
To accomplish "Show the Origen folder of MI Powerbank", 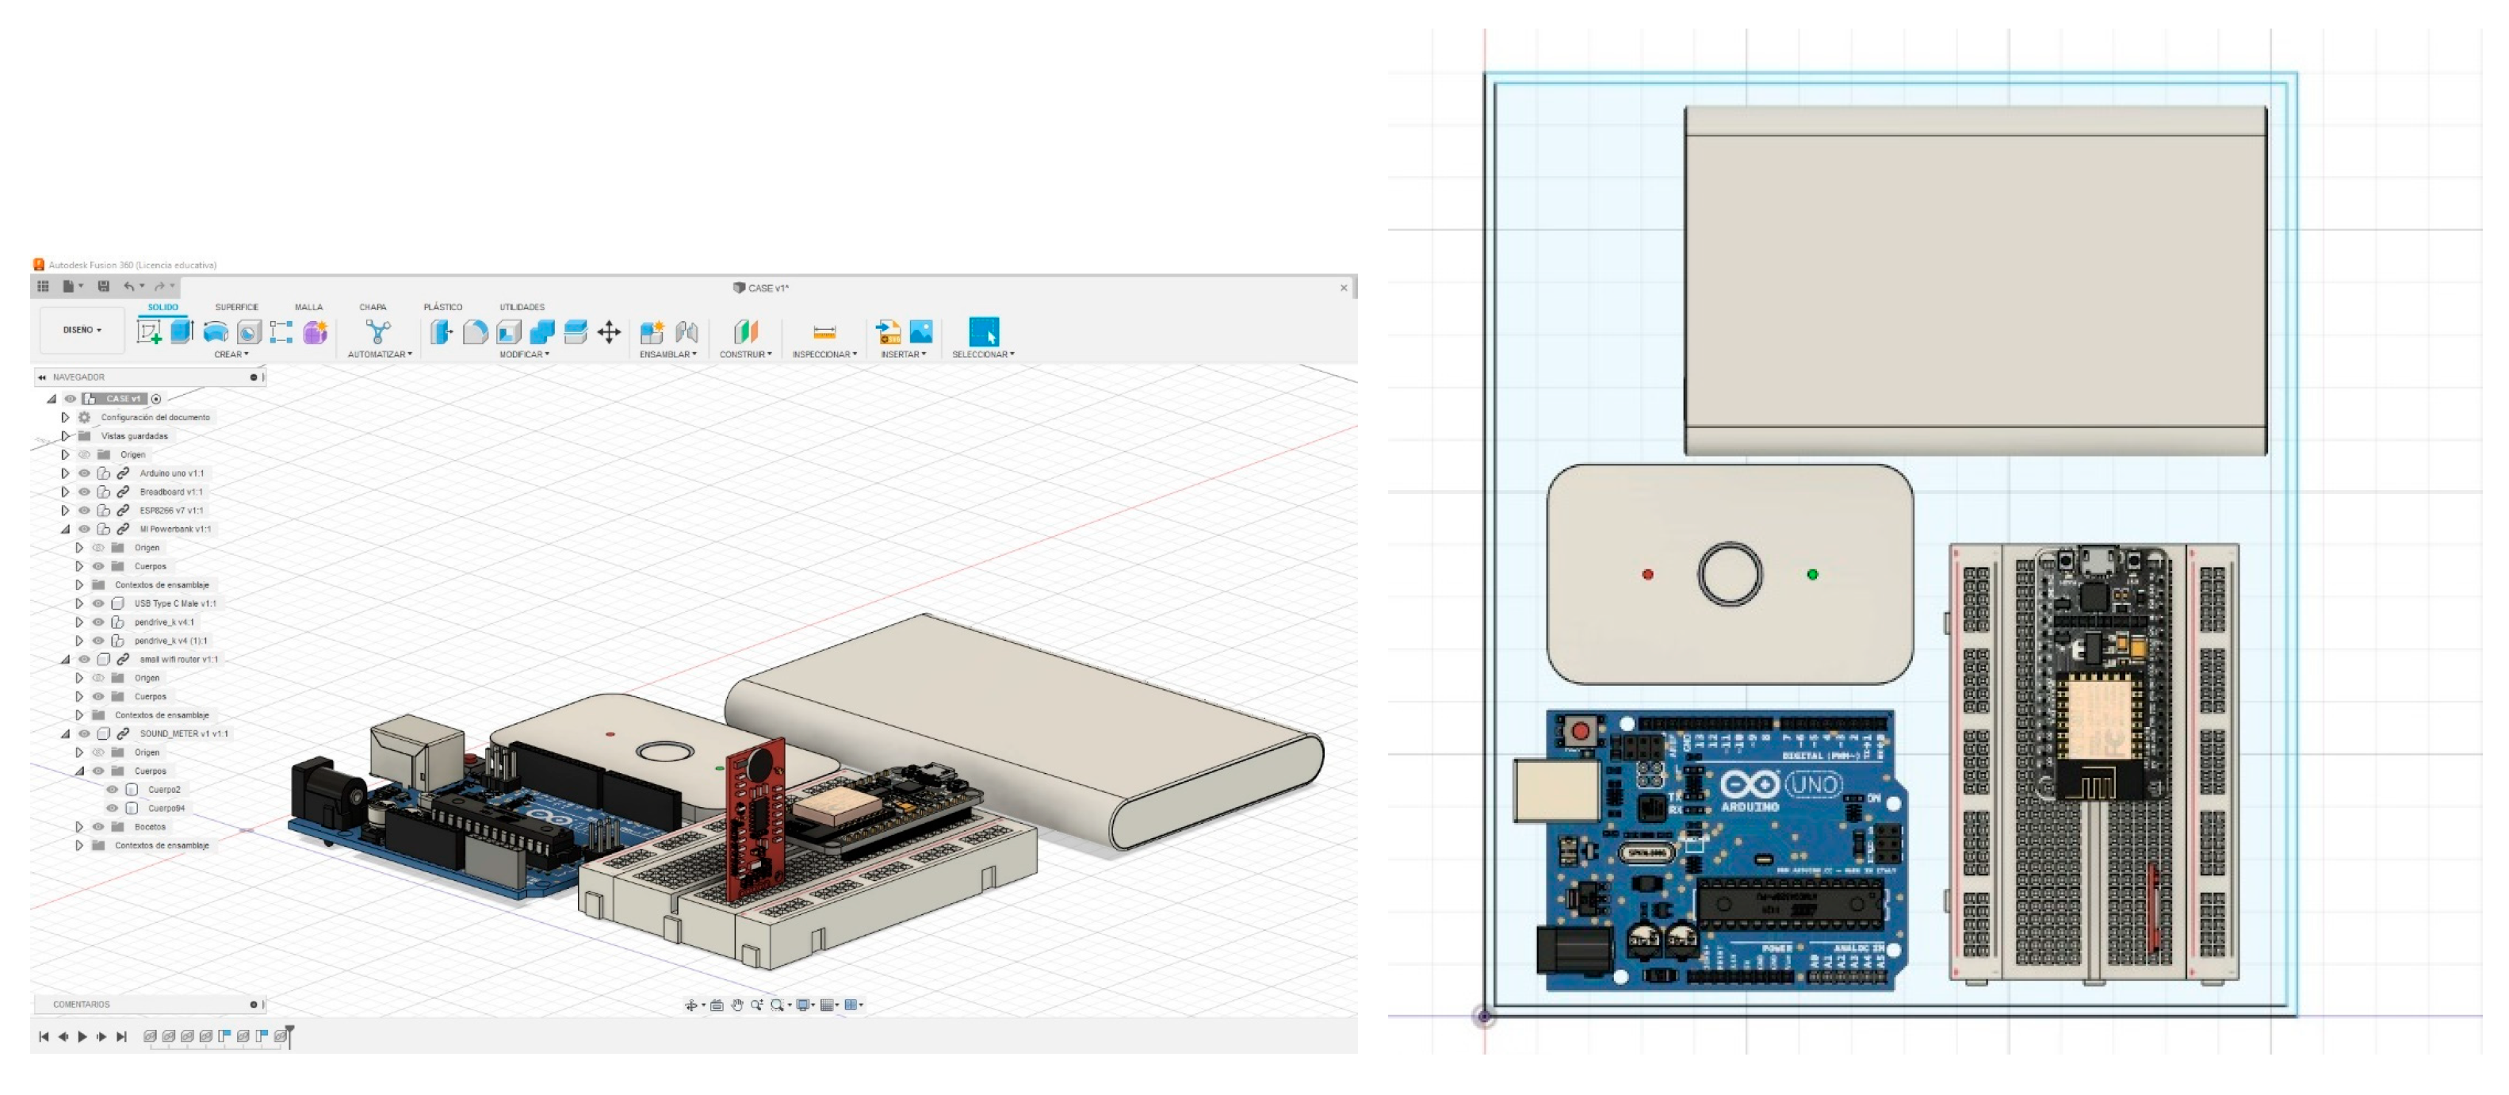I will [x=98, y=547].
